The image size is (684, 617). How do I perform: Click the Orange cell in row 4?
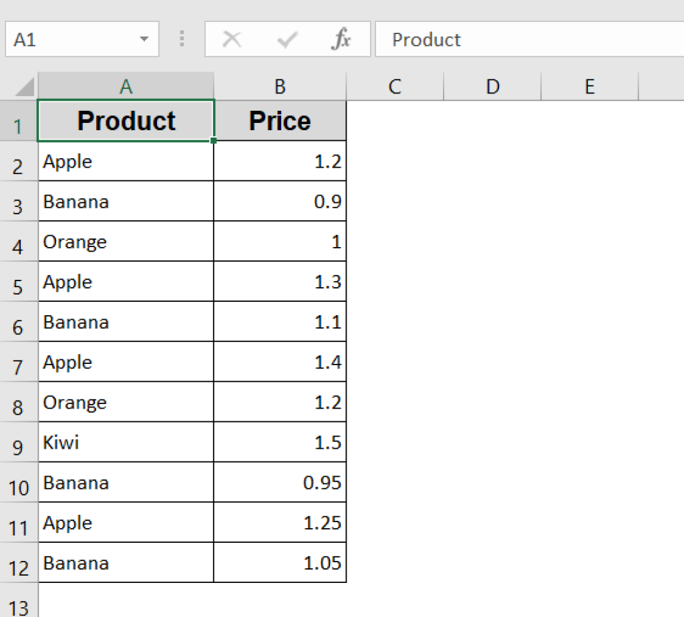(126, 242)
